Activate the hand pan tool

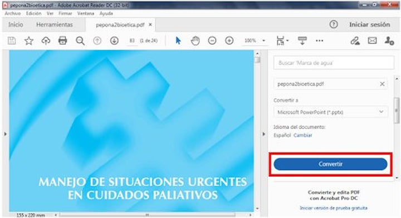pyautogui.click(x=195, y=41)
